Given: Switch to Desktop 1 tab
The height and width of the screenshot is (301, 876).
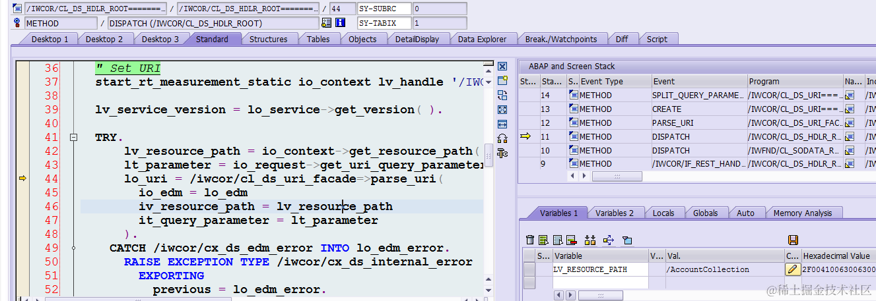Looking at the screenshot, I should coord(50,39).
